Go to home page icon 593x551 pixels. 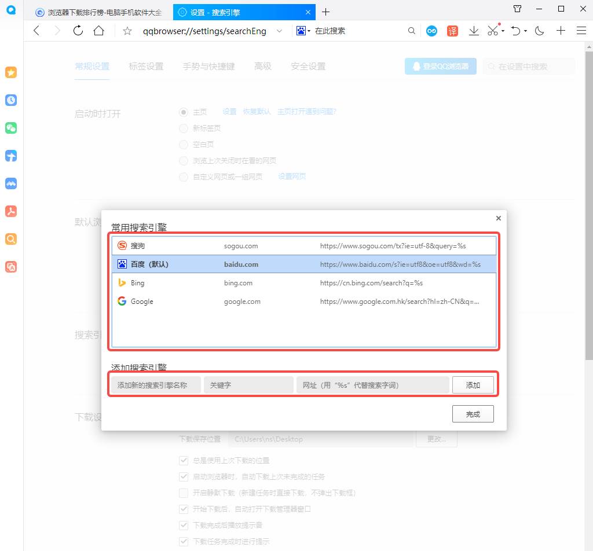click(98, 31)
